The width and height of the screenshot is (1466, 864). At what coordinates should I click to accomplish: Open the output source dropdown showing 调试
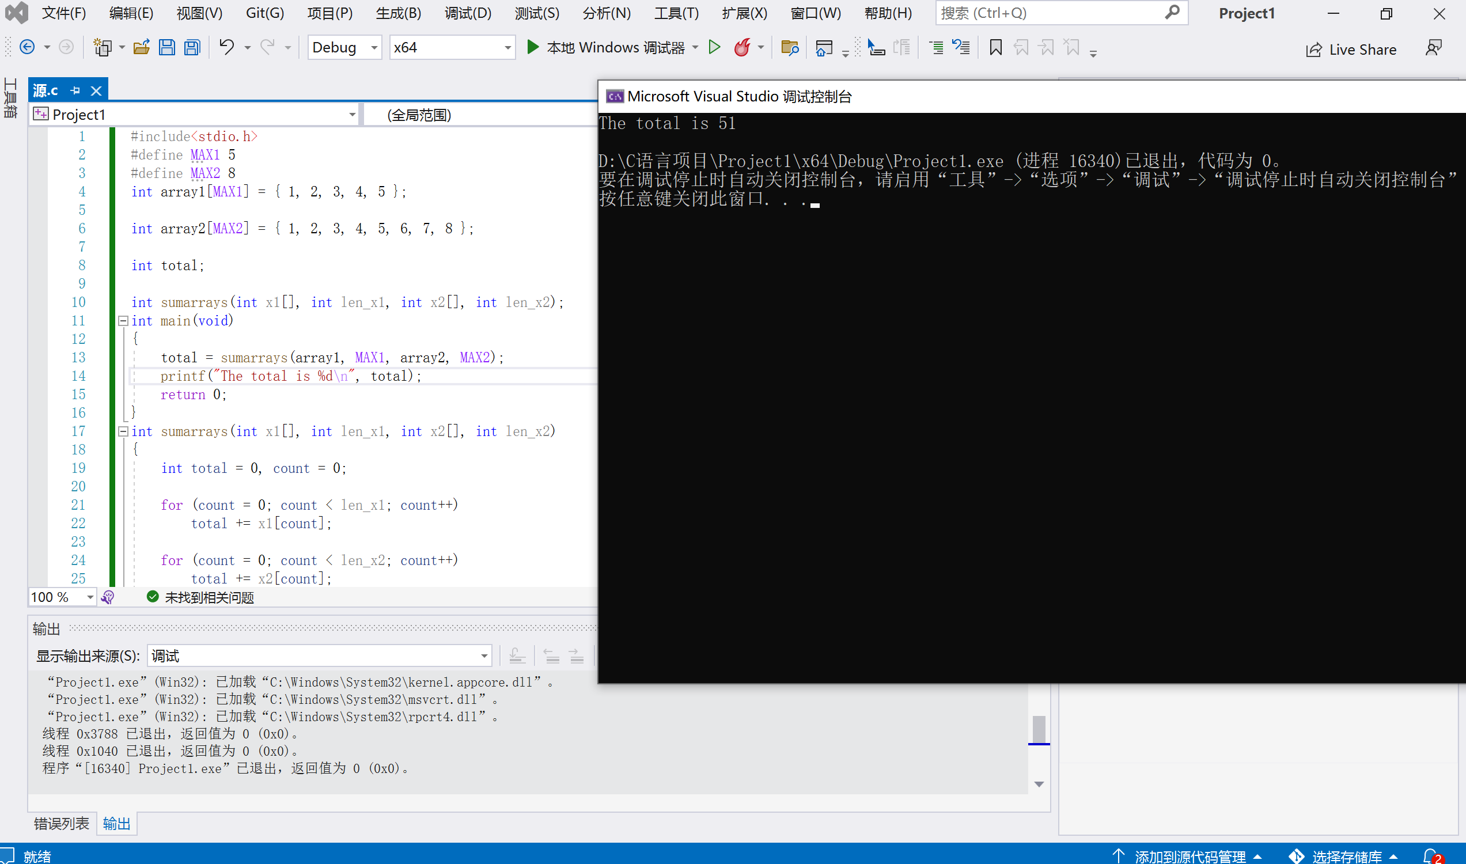click(x=320, y=656)
